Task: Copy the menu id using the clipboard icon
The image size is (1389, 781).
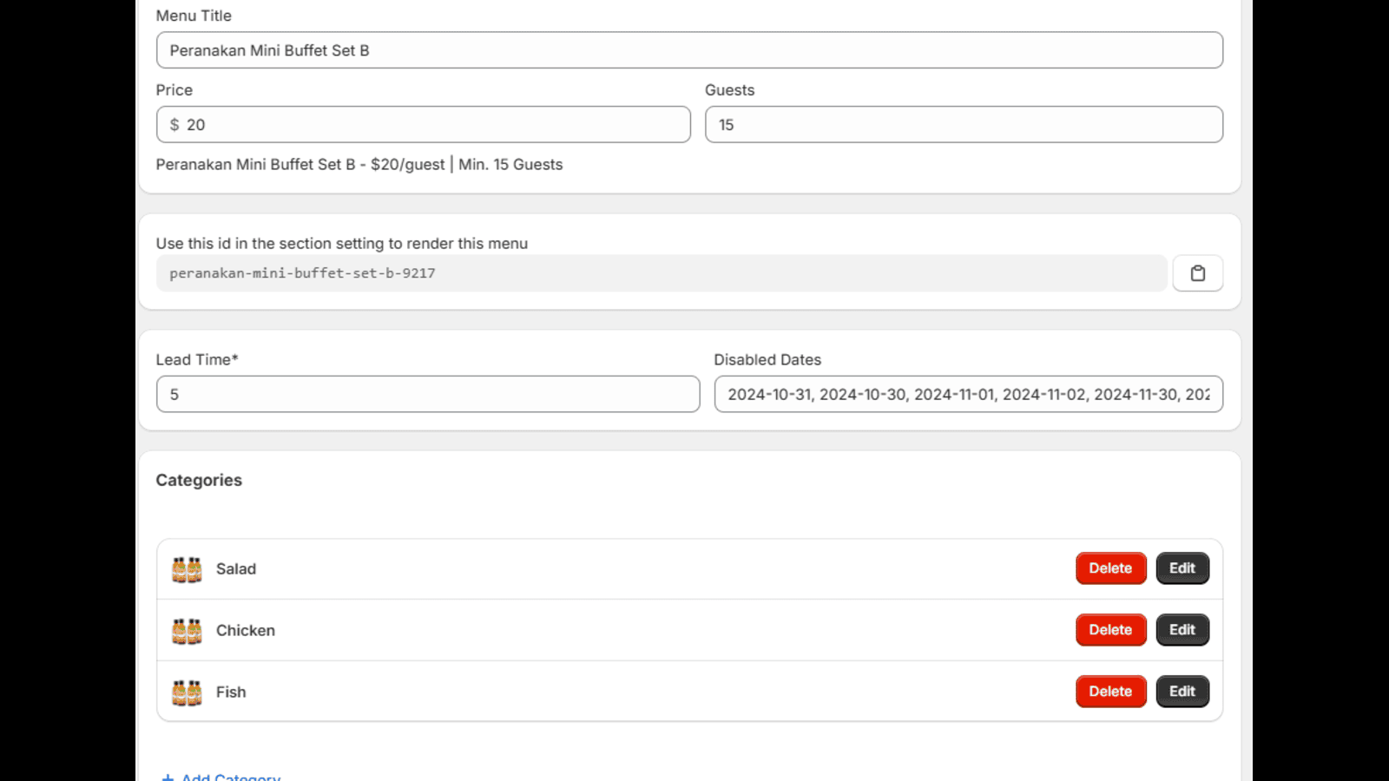Action: pyautogui.click(x=1198, y=272)
